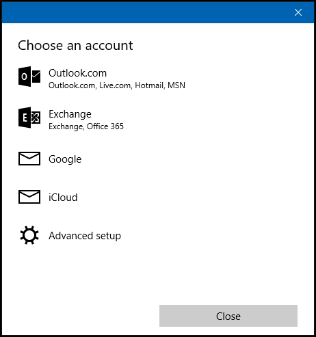Close the dialog with the title bar X
Viewport: 316px width, 337px height.
tap(298, 12)
